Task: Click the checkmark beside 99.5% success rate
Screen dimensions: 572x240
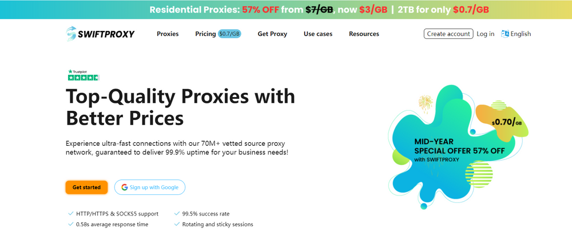Action: click(177, 214)
